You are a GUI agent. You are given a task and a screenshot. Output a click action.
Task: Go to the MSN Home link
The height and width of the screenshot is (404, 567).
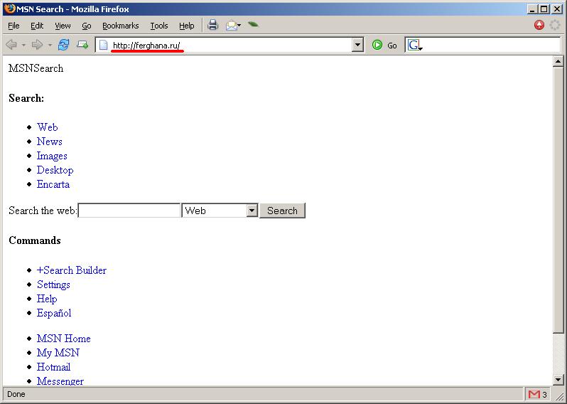64,339
